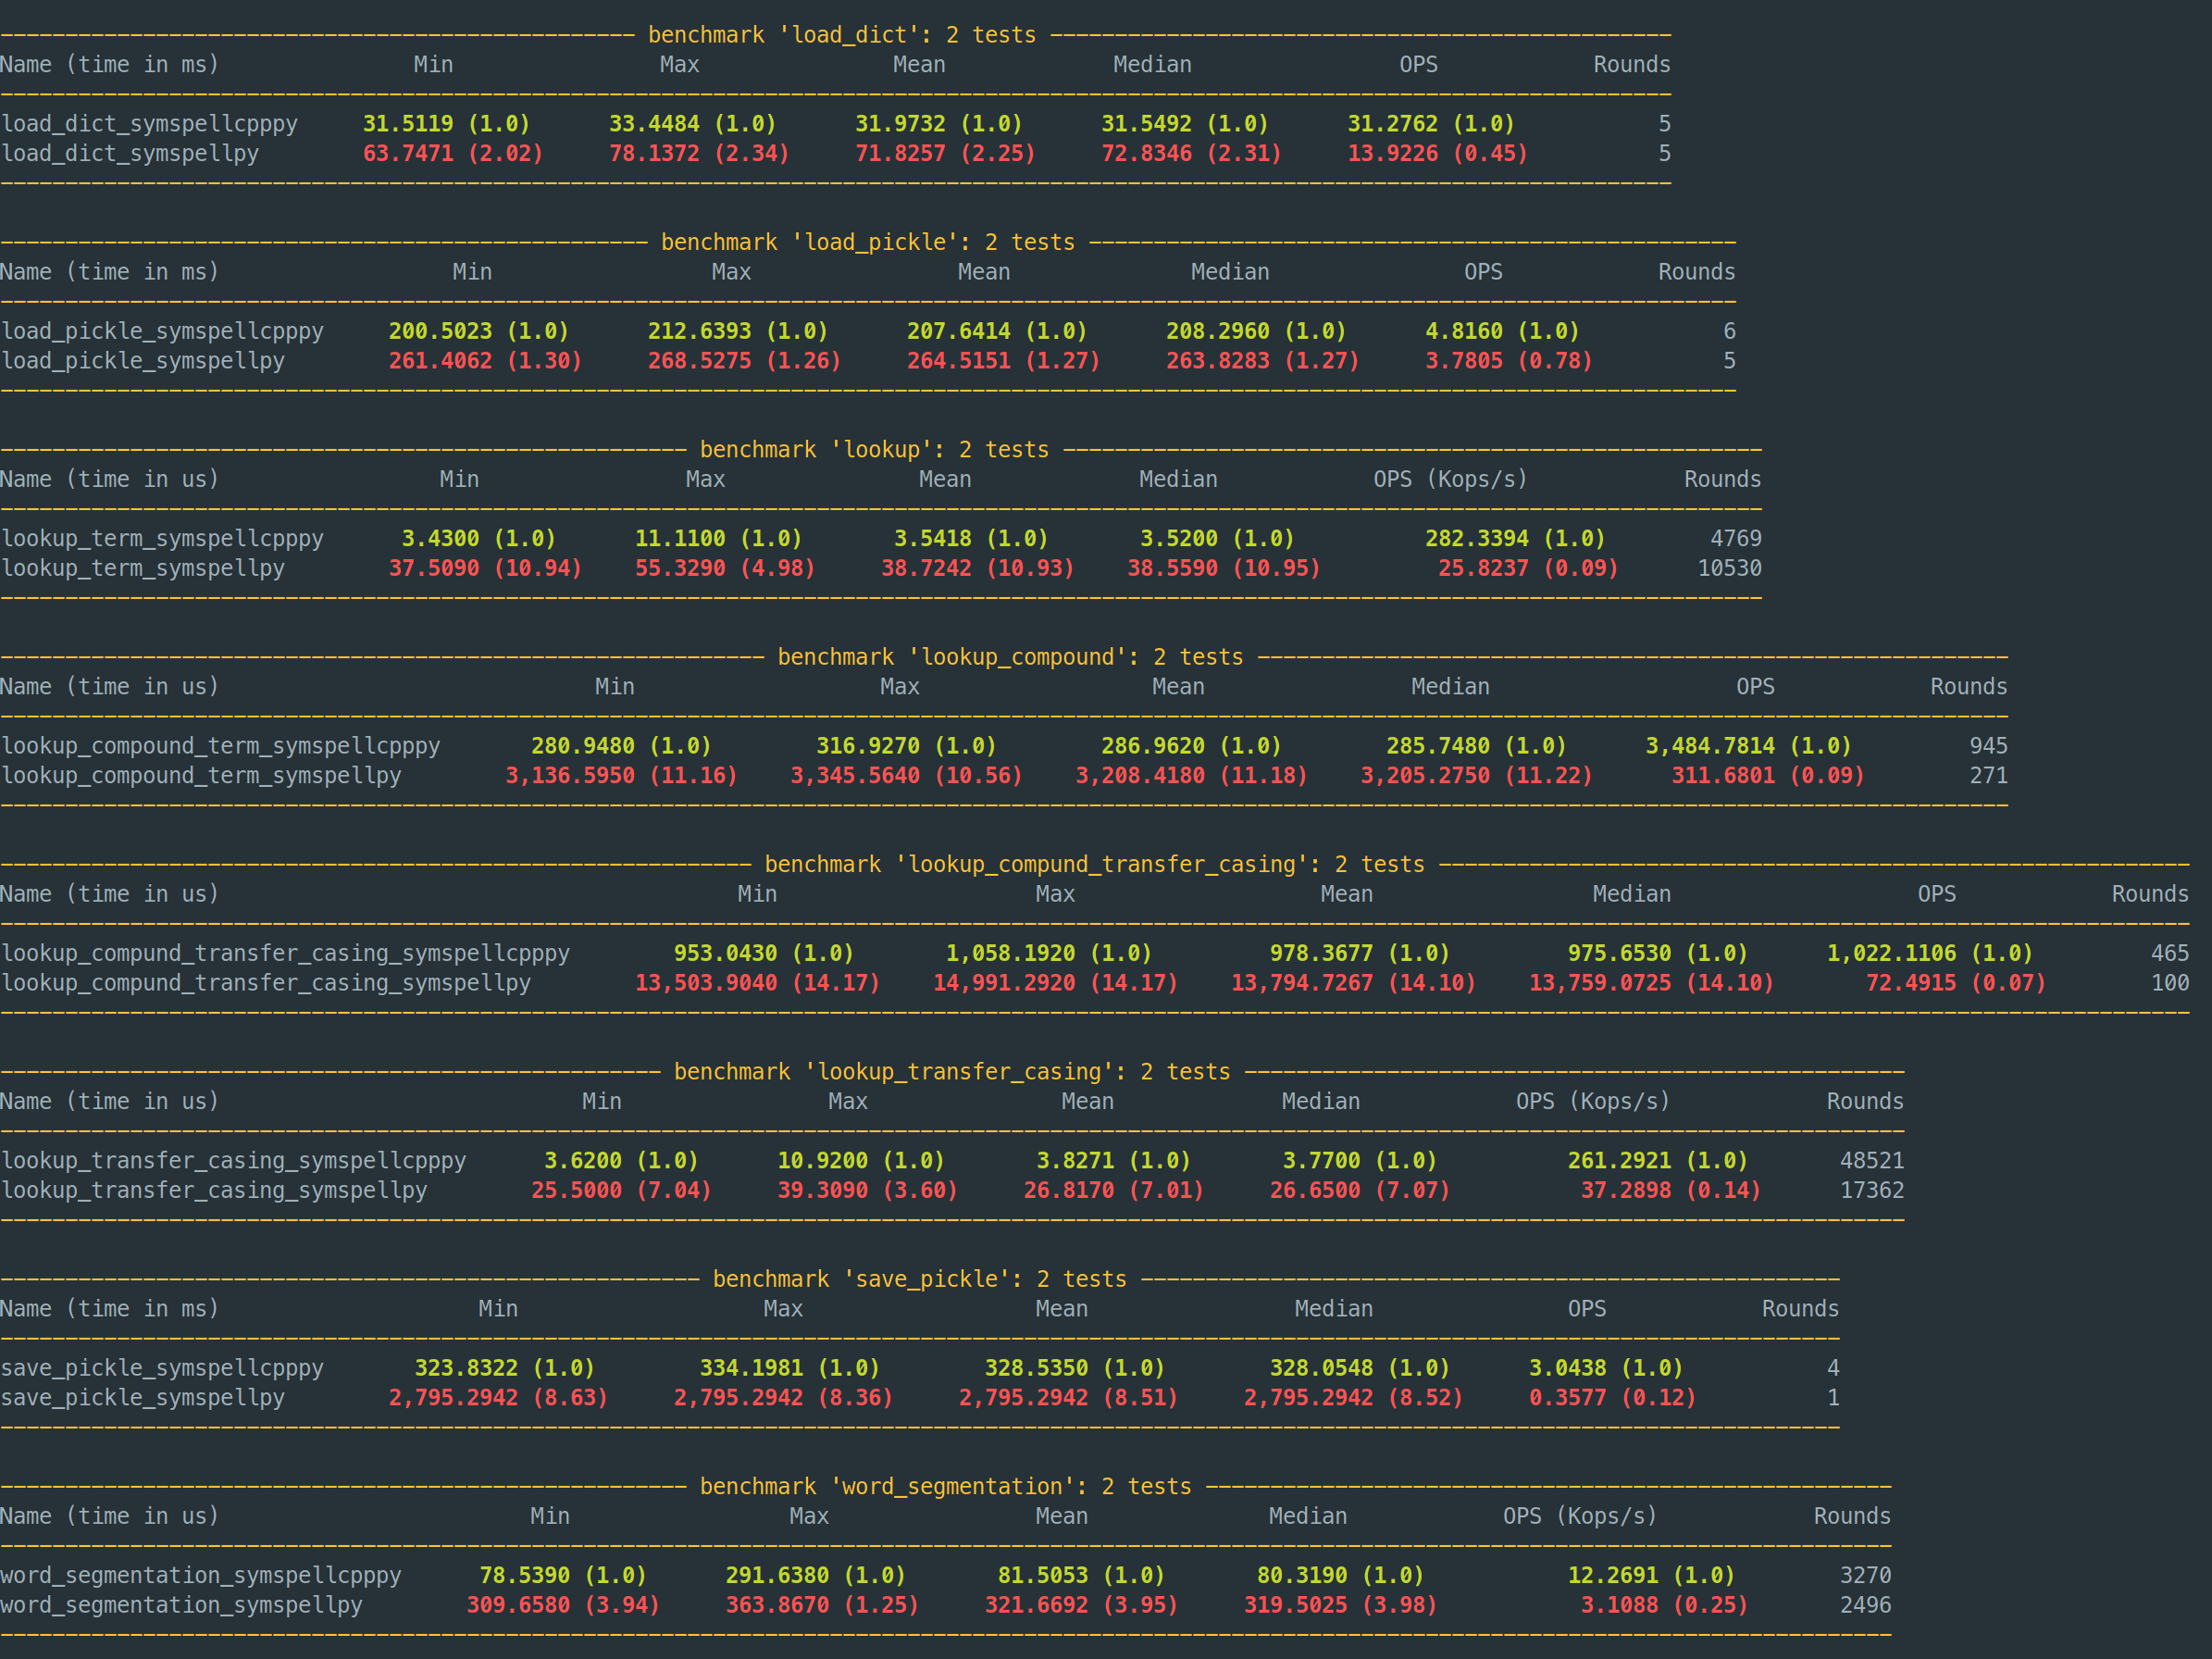Image resolution: width=2212 pixels, height=1659 pixels.
Task: Click value 953.0430 (1.0)
Action: coord(763,954)
